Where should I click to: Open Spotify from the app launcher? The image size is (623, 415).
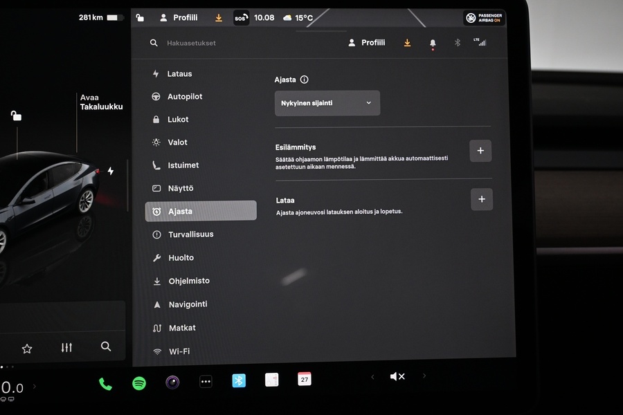point(138,382)
